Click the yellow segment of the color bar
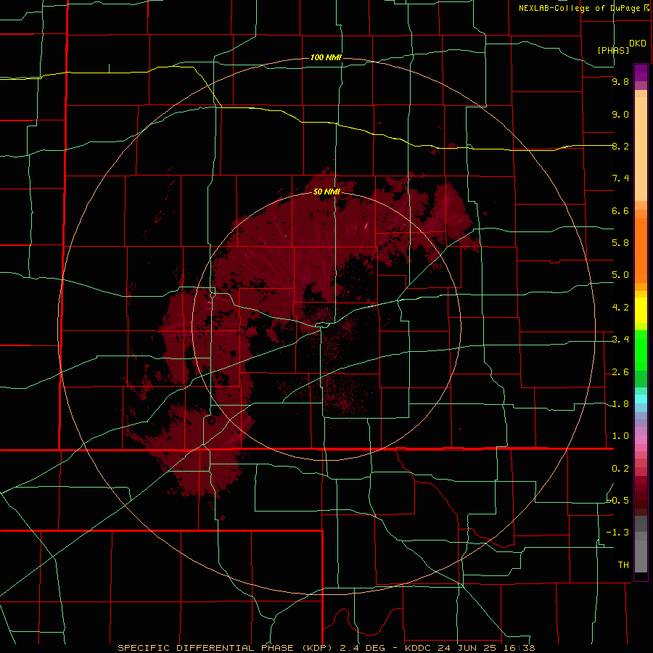Viewport: 653px width, 653px height. coord(641,311)
